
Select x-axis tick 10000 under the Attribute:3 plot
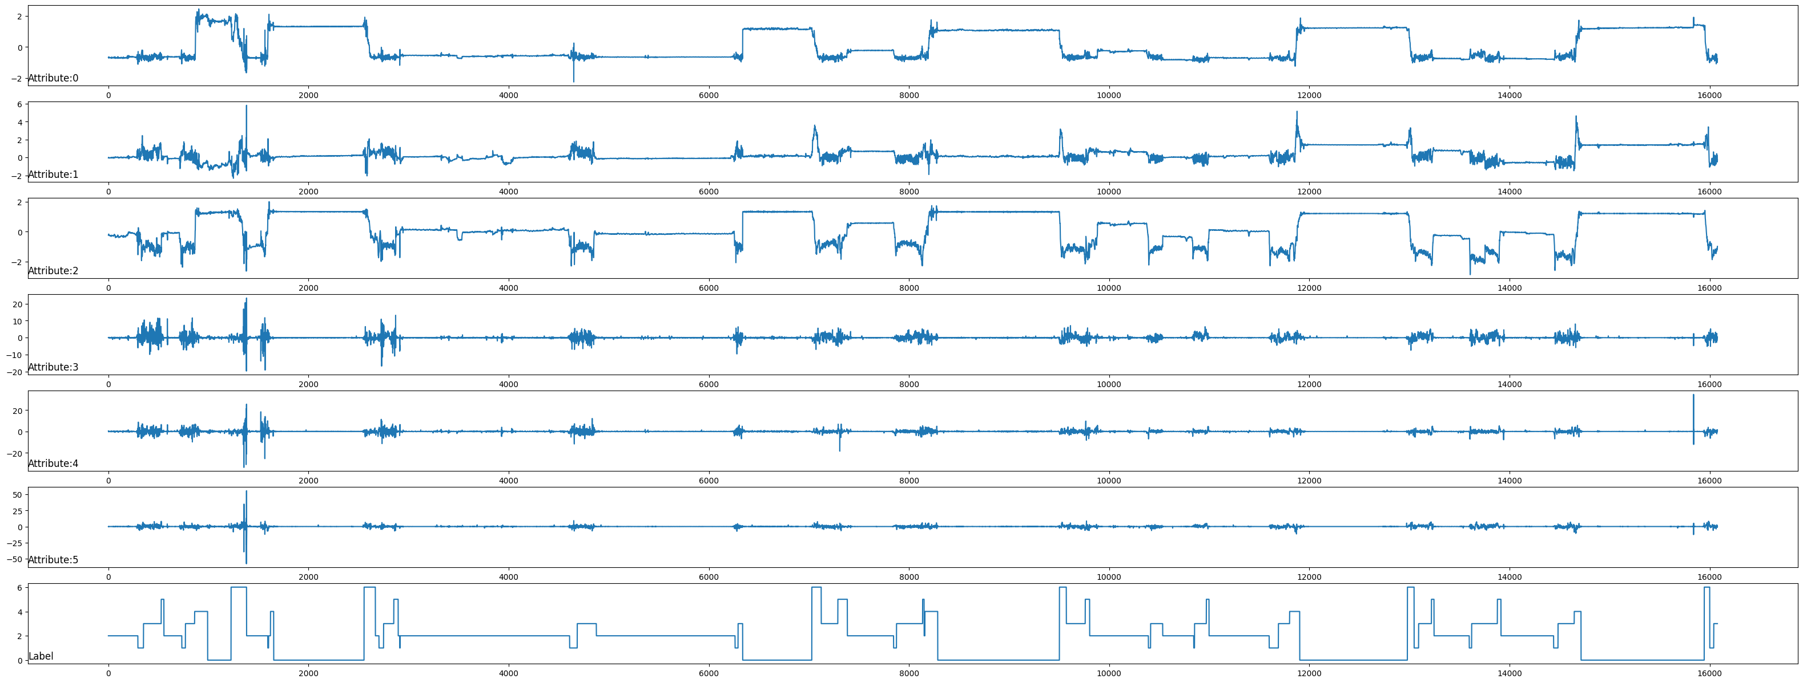pyautogui.click(x=1109, y=385)
